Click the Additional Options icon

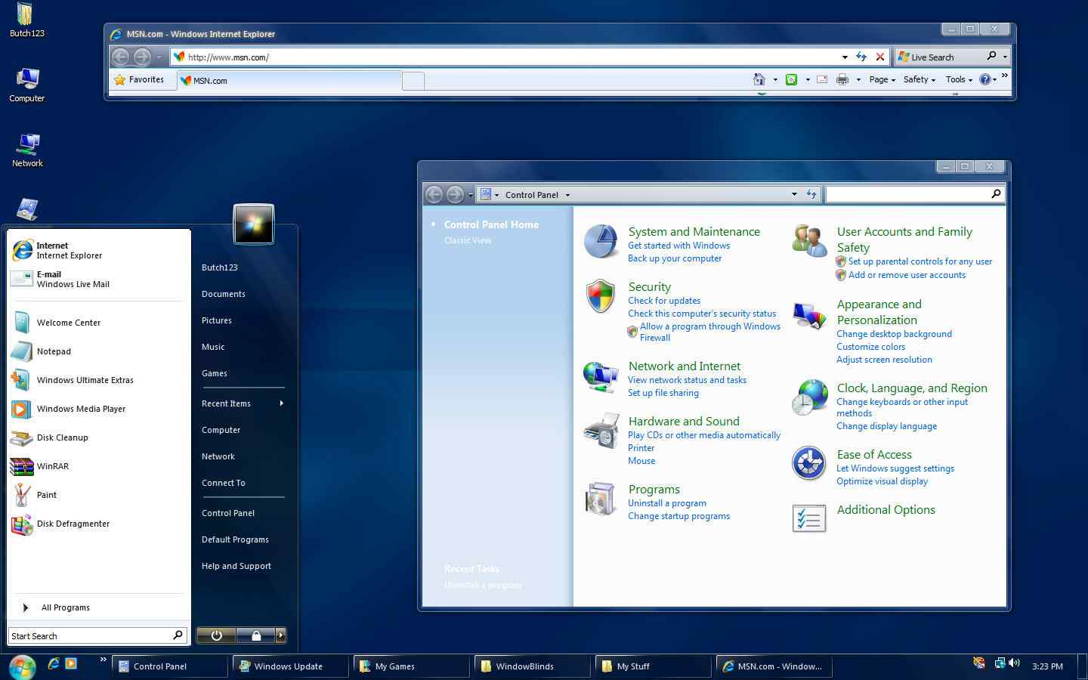point(809,518)
